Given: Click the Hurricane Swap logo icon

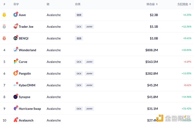Looking at the screenshot, I should tap(16, 109).
